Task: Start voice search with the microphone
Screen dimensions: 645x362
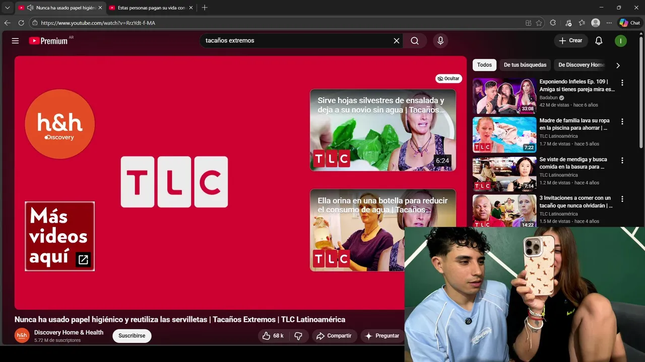Action: [440, 41]
